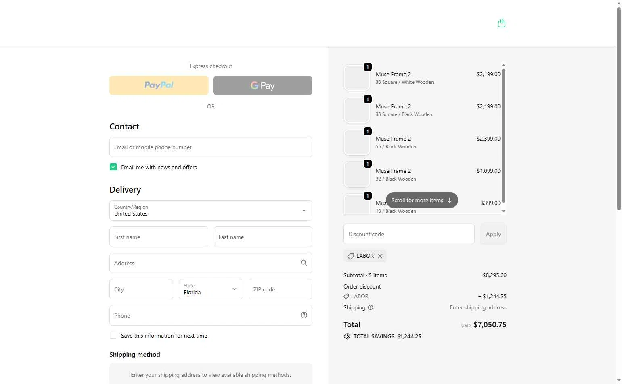The image size is (622, 384).
Task: Click the page scrollbar up arrow
Action: point(619,3)
